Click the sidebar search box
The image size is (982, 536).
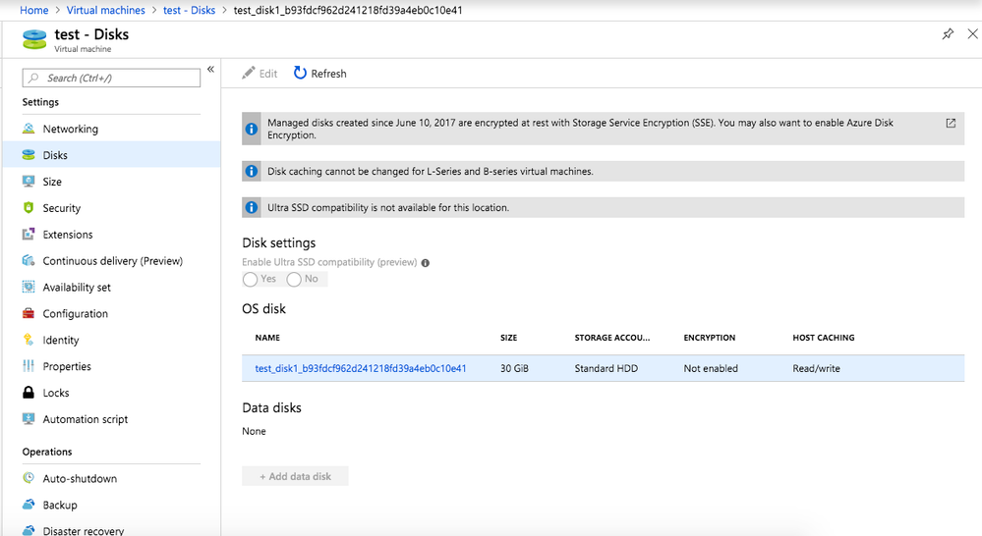tap(118, 78)
